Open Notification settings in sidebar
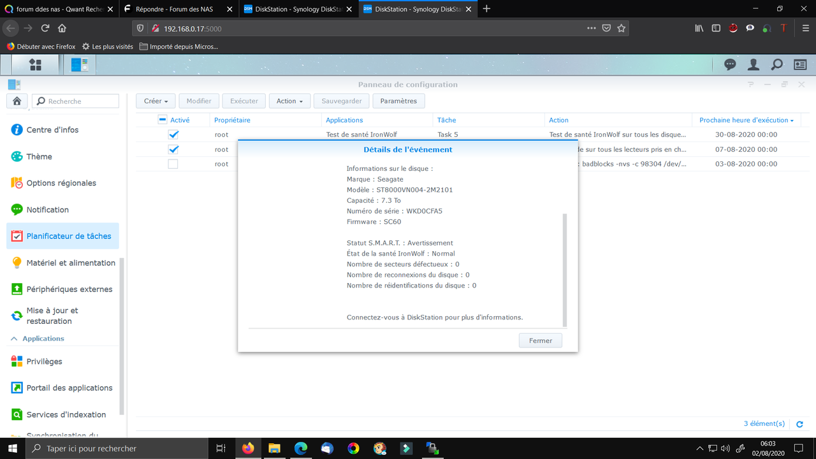This screenshot has height=459, width=816. (62, 209)
